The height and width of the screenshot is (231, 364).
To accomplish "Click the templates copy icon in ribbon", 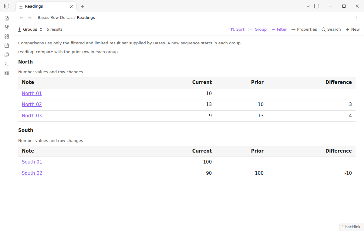I will pyautogui.click(x=7, y=55).
